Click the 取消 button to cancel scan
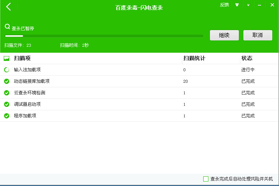This screenshot has height=186, width=279. (258, 35)
